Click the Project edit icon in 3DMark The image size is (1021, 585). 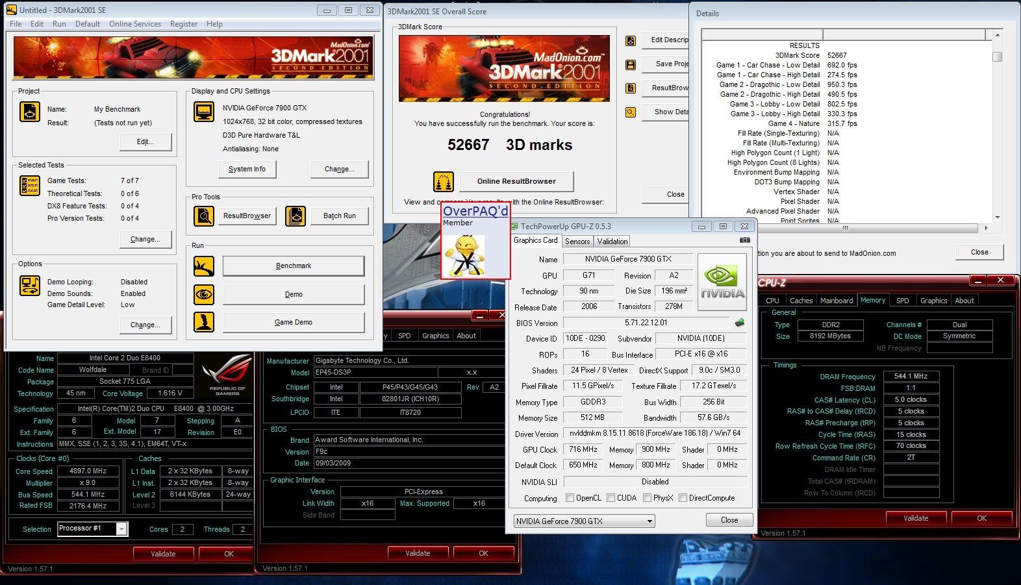click(x=30, y=112)
